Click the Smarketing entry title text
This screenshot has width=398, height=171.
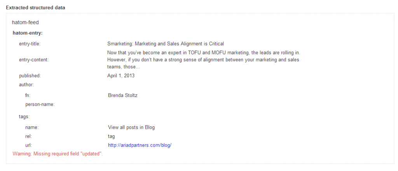(166, 44)
